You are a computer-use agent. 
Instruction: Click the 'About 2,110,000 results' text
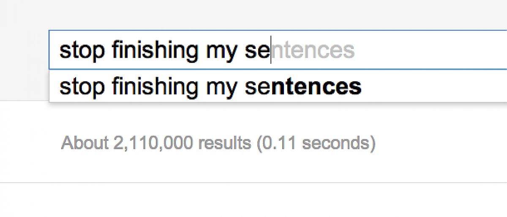pyautogui.click(x=156, y=143)
